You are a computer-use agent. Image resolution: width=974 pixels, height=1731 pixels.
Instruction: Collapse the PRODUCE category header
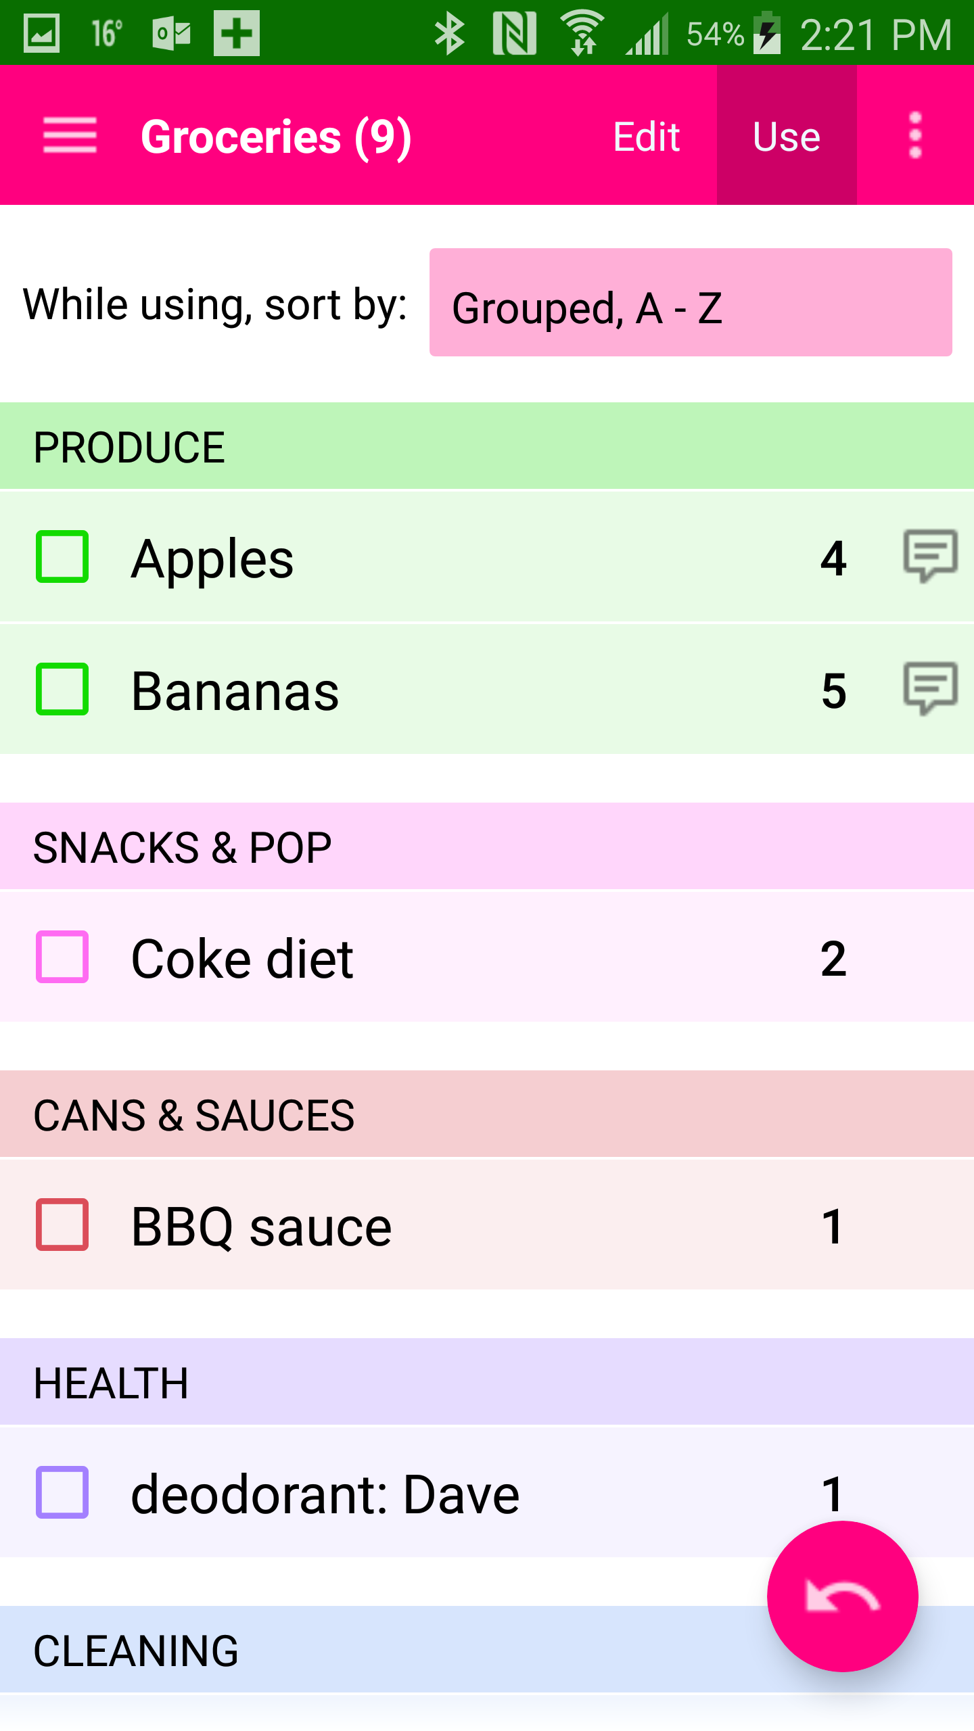487,446
